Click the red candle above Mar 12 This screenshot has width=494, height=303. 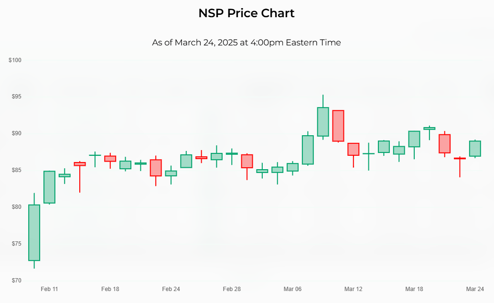(x=354, y=149)
